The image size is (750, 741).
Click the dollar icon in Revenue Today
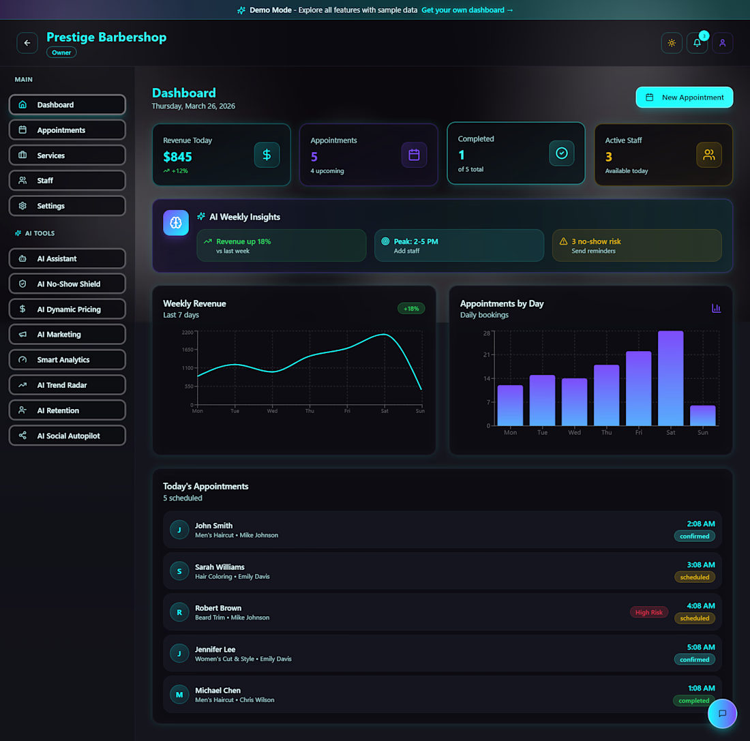267,155
